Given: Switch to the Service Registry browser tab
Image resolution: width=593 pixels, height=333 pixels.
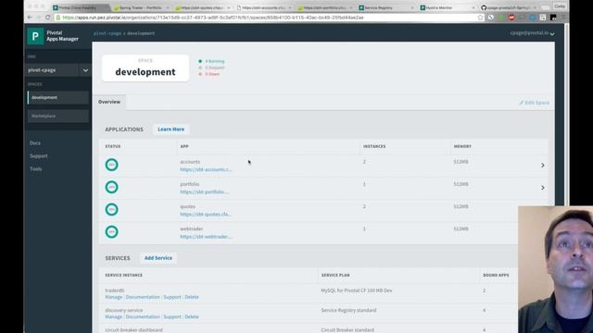Looking at the screenshot, I should point(386,7).
